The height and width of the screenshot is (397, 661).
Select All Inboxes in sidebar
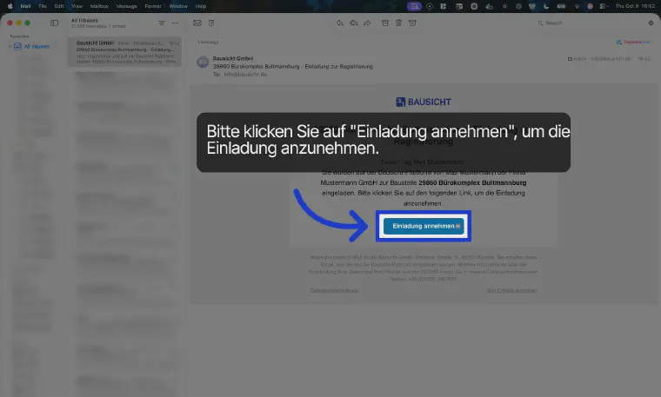pyautogui.click(x=37, y=46)
